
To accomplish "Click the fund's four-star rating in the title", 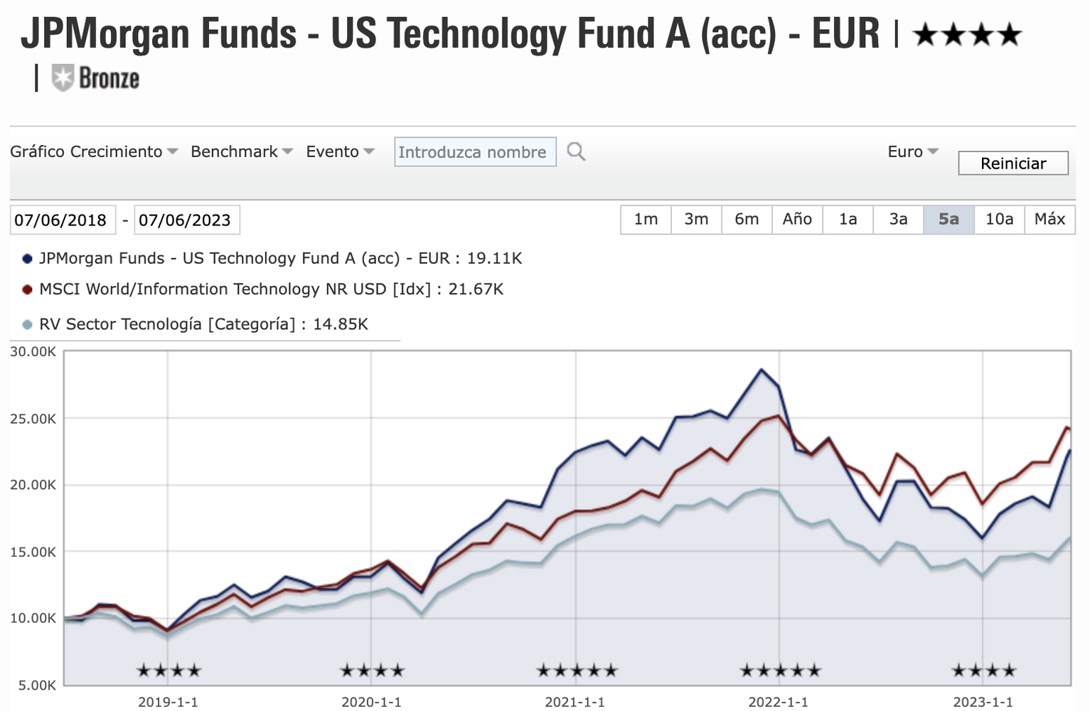I will 967,34.
